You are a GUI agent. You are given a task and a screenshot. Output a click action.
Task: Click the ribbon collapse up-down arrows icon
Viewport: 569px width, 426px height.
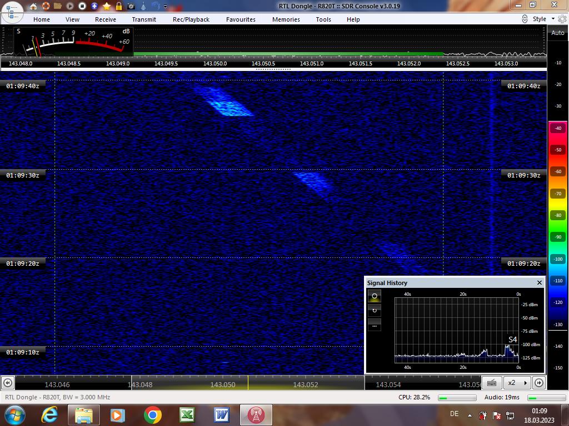tap(525, 19)
